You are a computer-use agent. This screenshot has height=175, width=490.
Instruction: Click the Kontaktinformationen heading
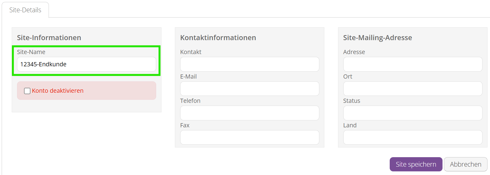[218, 38]
